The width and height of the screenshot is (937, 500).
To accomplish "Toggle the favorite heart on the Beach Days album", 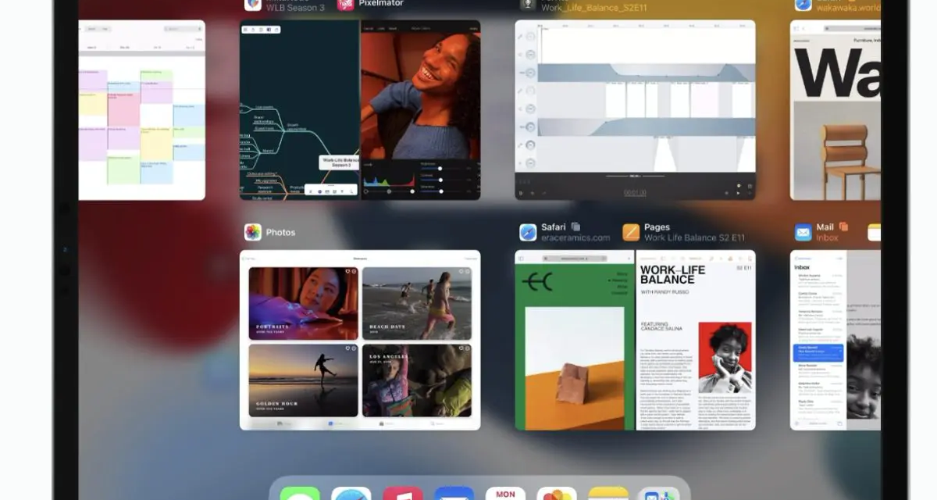I will click(x=461, y=272).
